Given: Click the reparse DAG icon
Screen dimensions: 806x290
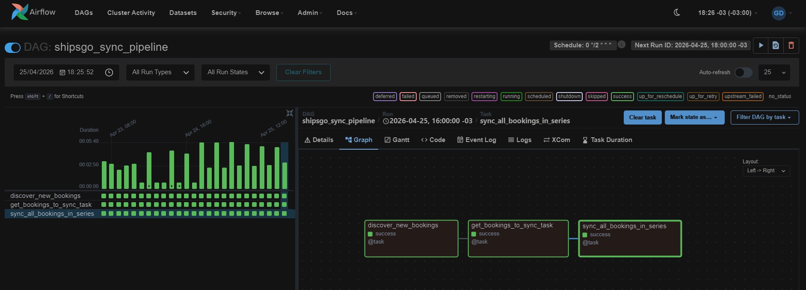Looking at the screenshot, I should point(776,45).
